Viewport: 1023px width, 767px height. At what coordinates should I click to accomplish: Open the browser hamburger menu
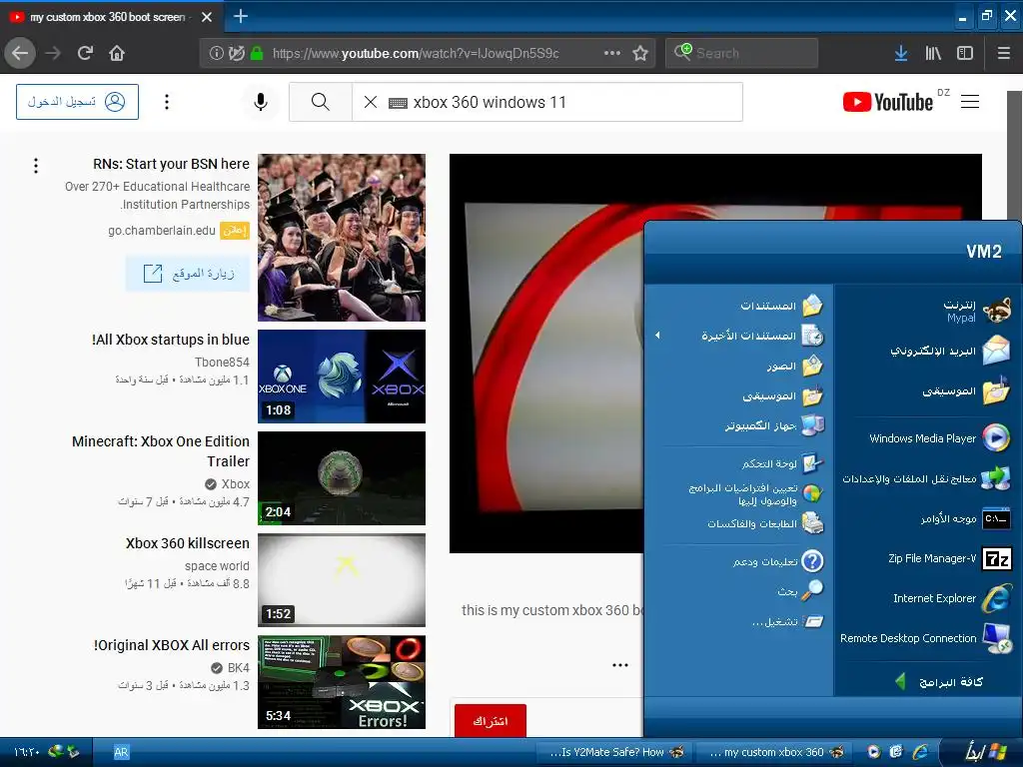[1004, 53]
